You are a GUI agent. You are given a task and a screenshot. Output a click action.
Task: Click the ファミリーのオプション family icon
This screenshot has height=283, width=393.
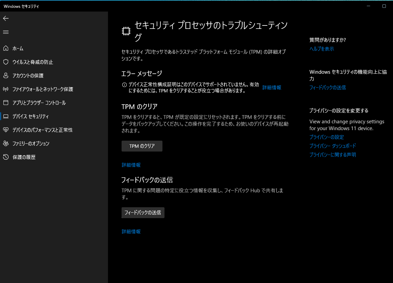tap(5, 143)
